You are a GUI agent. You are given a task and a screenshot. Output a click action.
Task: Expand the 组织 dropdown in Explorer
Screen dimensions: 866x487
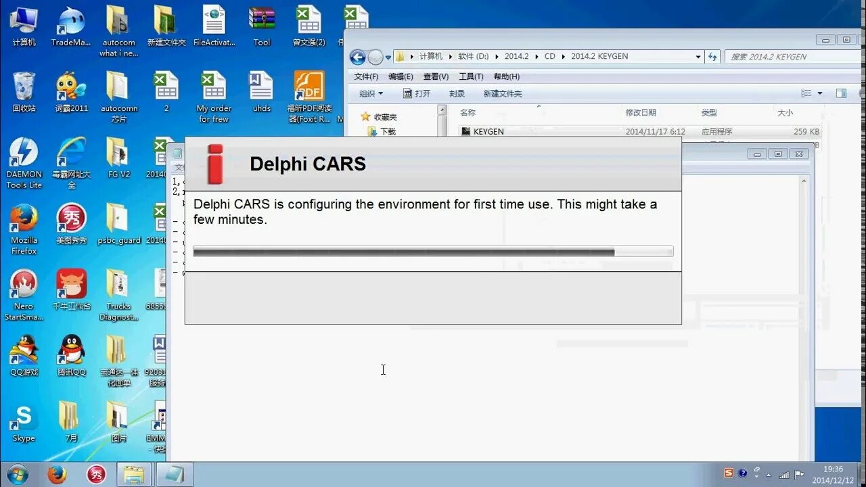click(371, 93)
